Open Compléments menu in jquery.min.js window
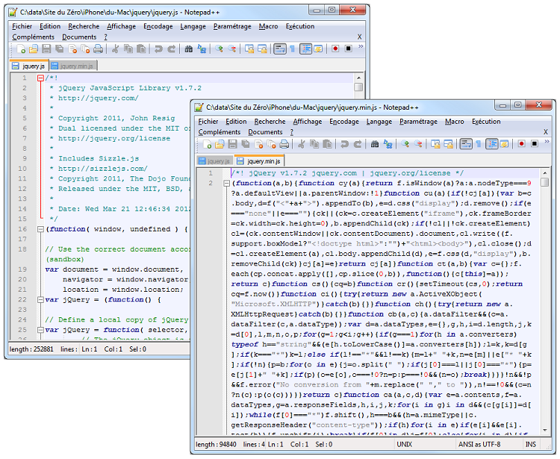This screenshot has height=459, width=560. click(x=220, y=132)
